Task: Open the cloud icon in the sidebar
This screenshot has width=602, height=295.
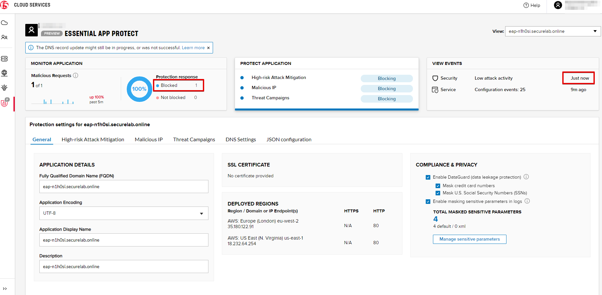Action: [4, 23]
